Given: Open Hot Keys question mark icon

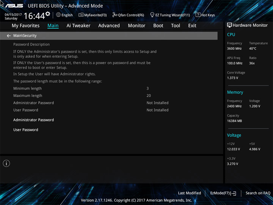Looking at the screenshot, I should 198,15.
